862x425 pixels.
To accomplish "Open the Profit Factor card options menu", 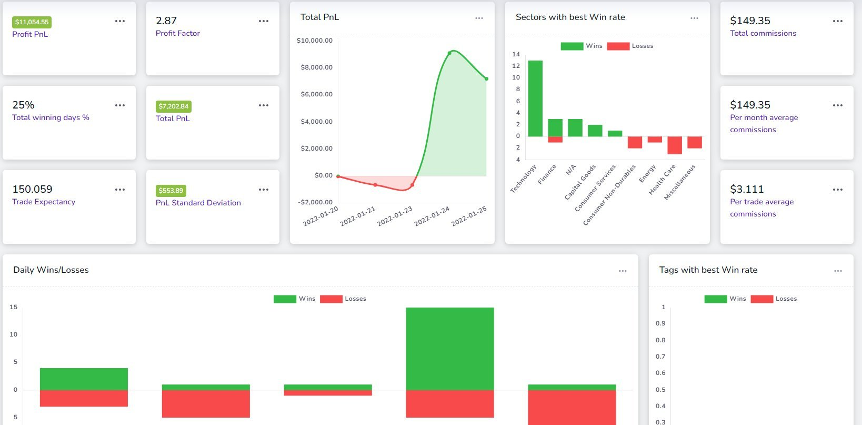I will tap(264, 21).
